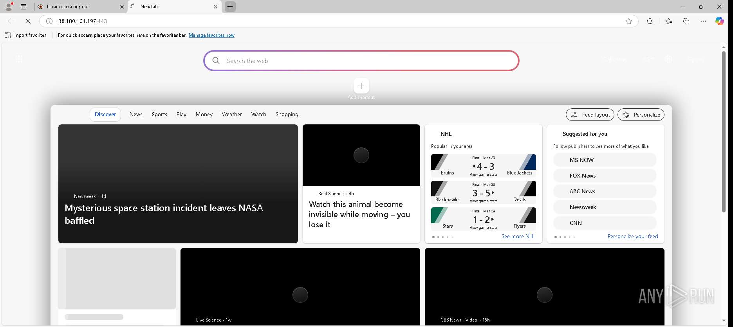Open the app launcher grid icon

pyautogui.click(x=19, y=59)
